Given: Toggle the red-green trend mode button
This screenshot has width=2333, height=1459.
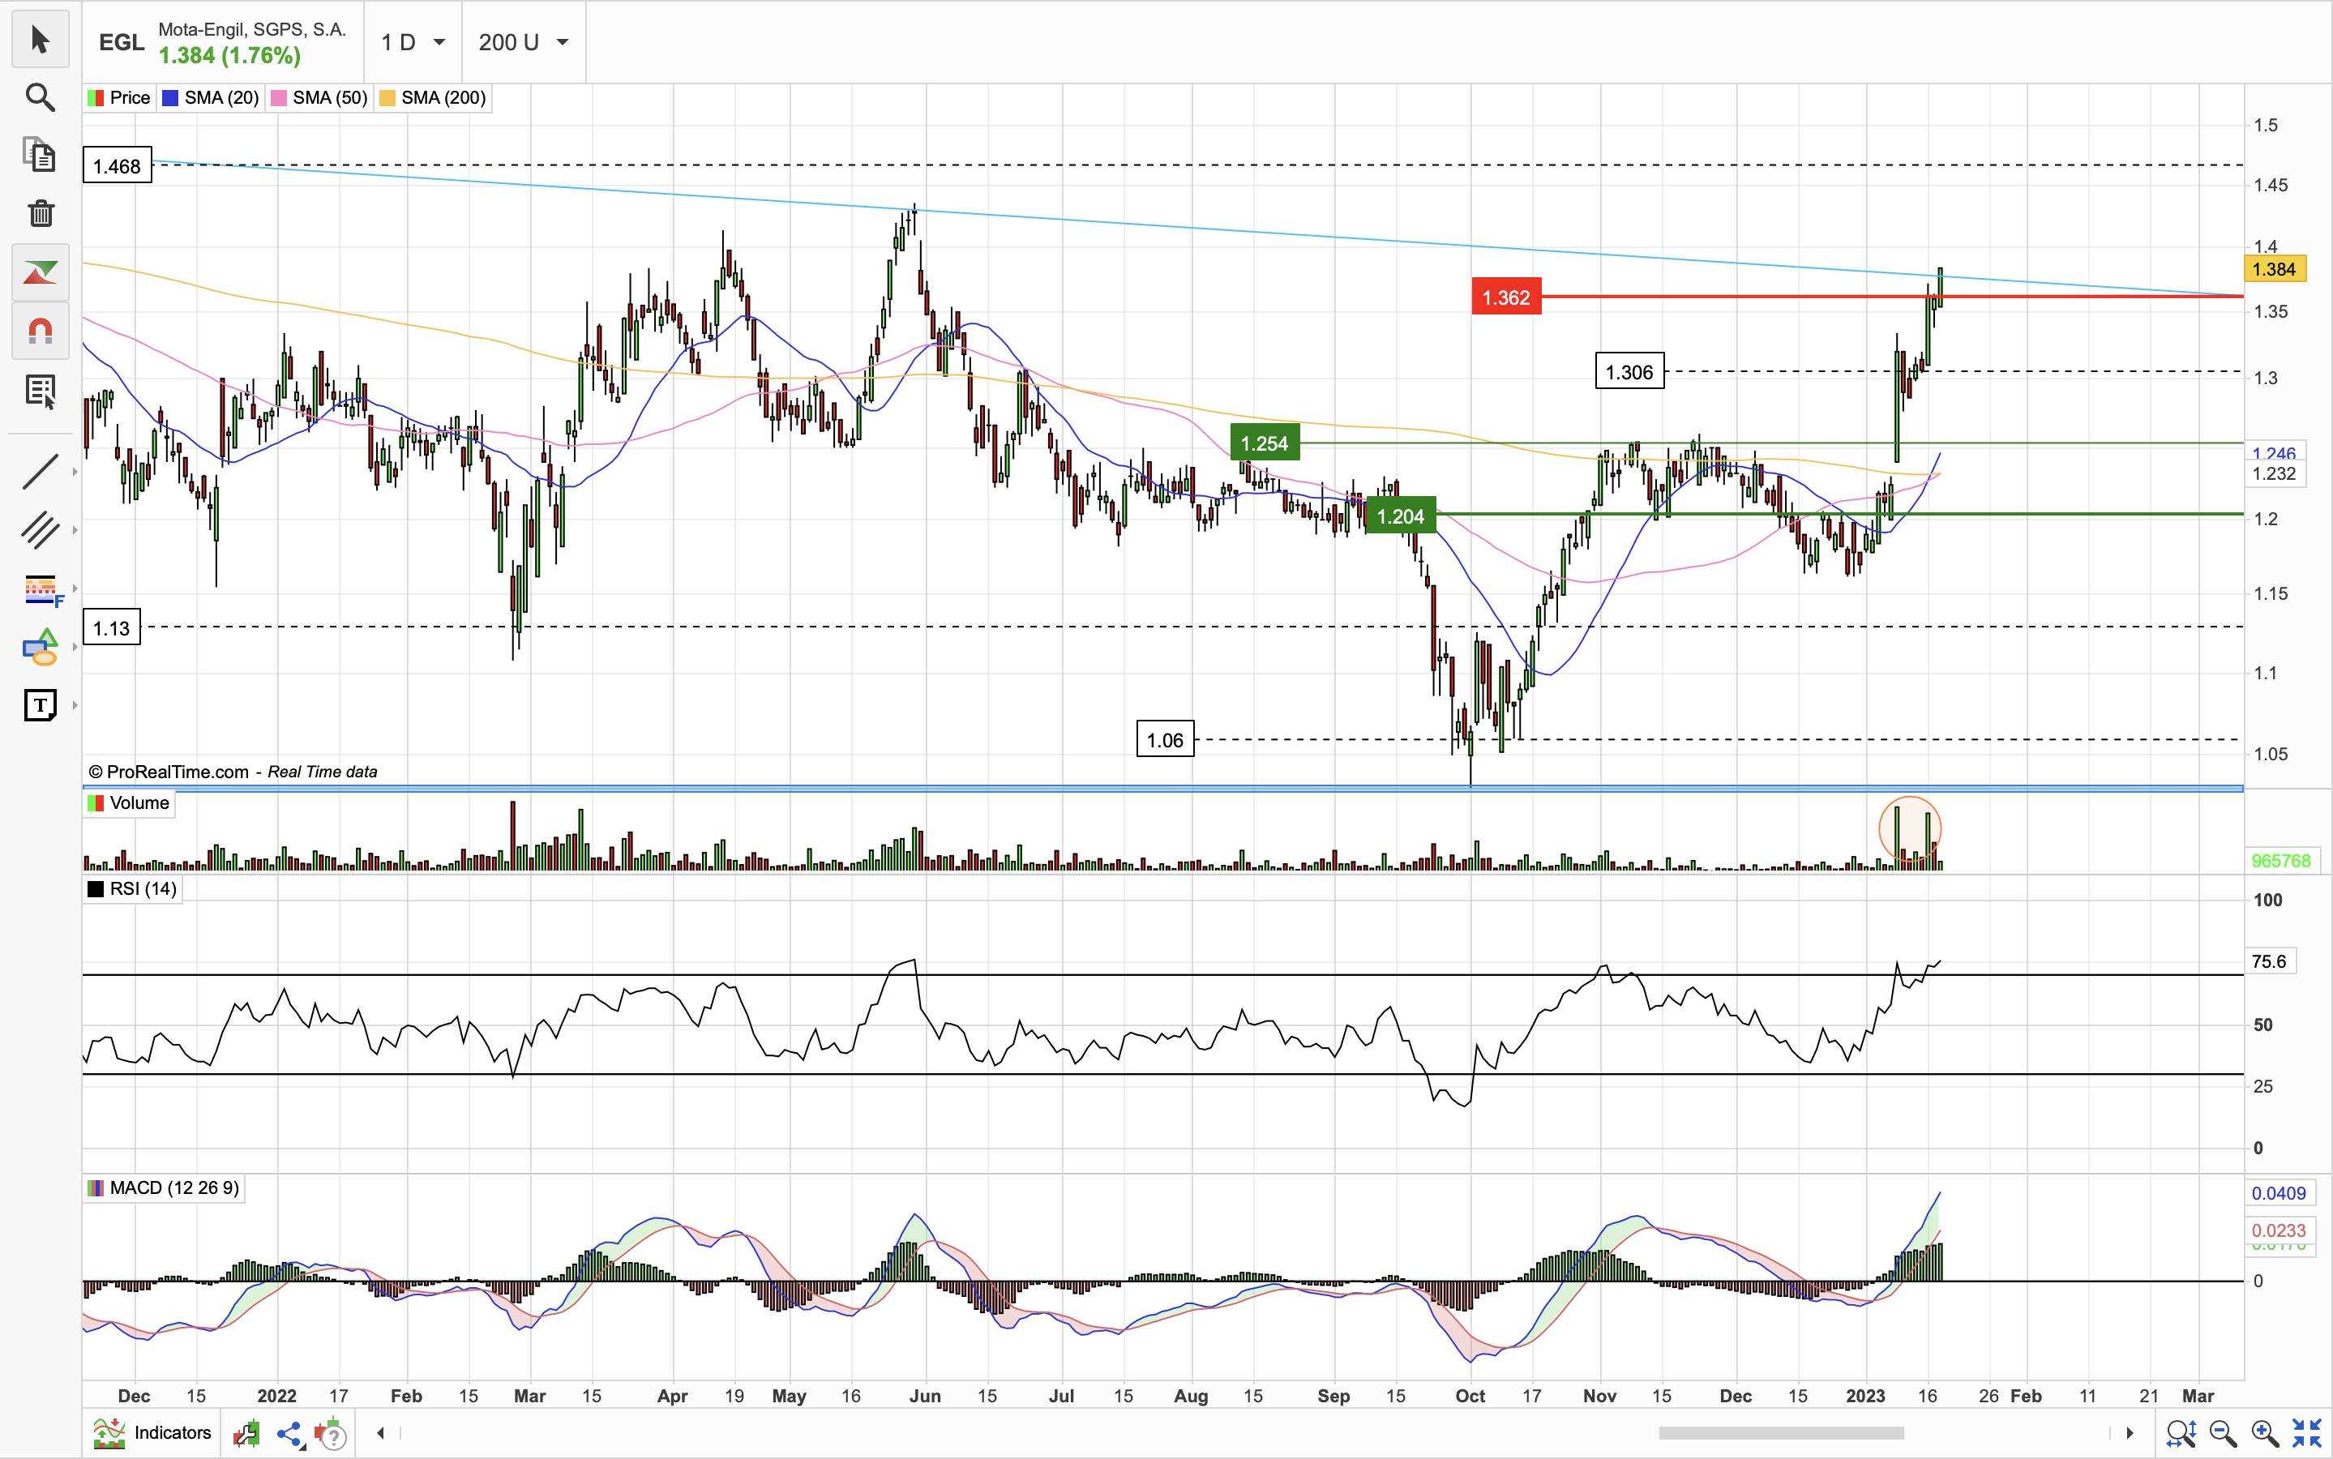Looking at the screenshot, I should tap(40, 272).
